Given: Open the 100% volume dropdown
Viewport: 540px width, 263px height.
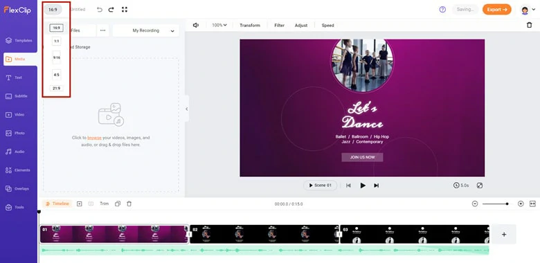Looking at the screenshot, I should tap(219, 25).
